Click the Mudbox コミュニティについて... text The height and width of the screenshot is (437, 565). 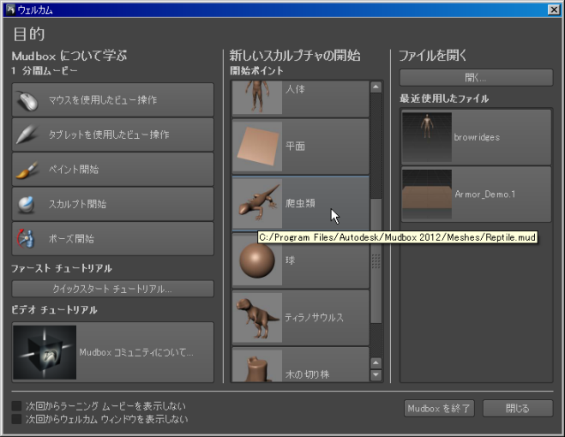[x=136, y=352]
